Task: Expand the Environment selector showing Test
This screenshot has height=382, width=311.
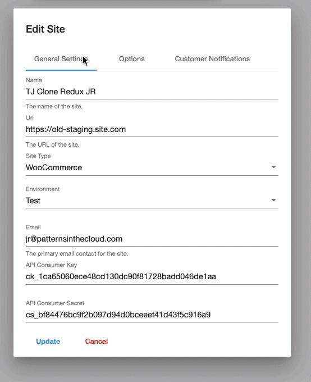Action: (x=152, y=201)
